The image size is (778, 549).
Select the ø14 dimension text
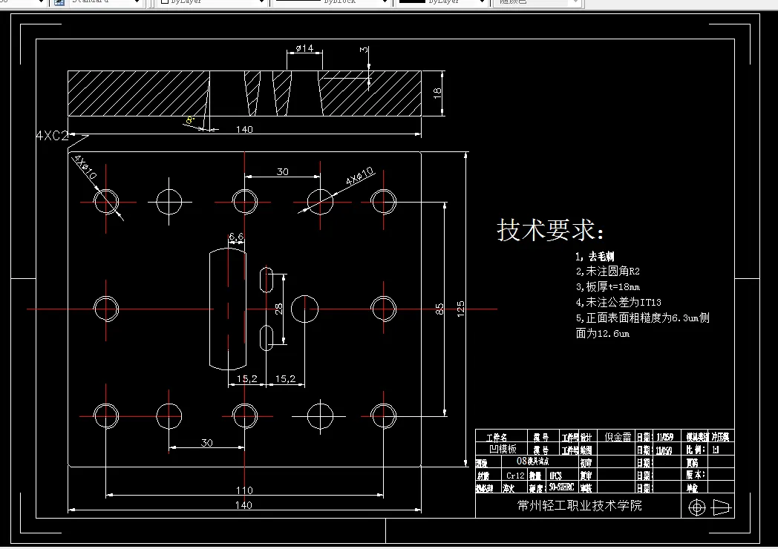pyautogui.click(x=304, y=48)
